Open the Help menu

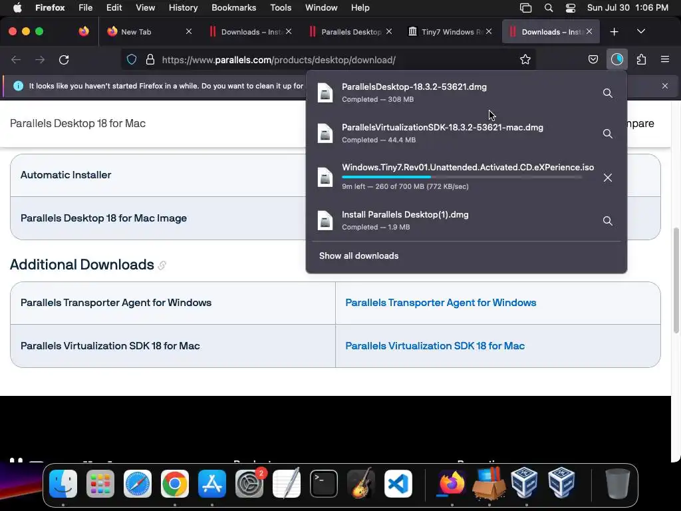[x=360, y=8]
